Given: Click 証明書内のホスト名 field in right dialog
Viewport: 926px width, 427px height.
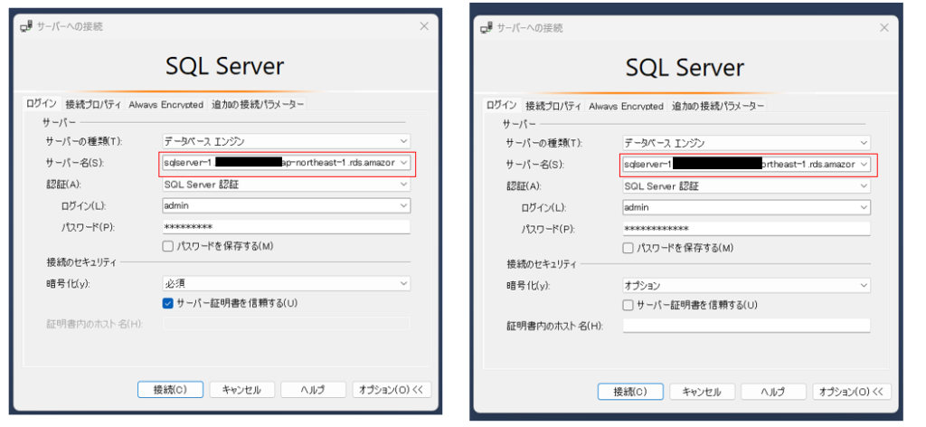Looking at the screenshot, I should tap(746, 326).
